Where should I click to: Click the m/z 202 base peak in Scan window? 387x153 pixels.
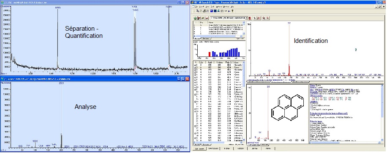coord(61,116)
